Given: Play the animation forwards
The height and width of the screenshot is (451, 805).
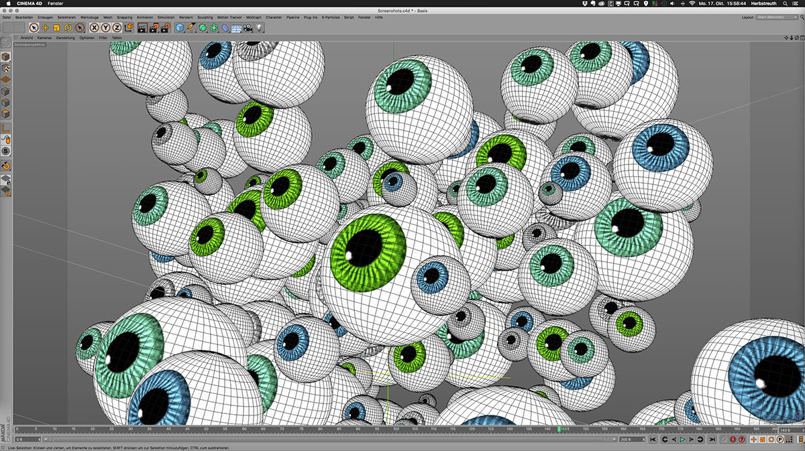Looking at the screenshot, I should [682, 440].
